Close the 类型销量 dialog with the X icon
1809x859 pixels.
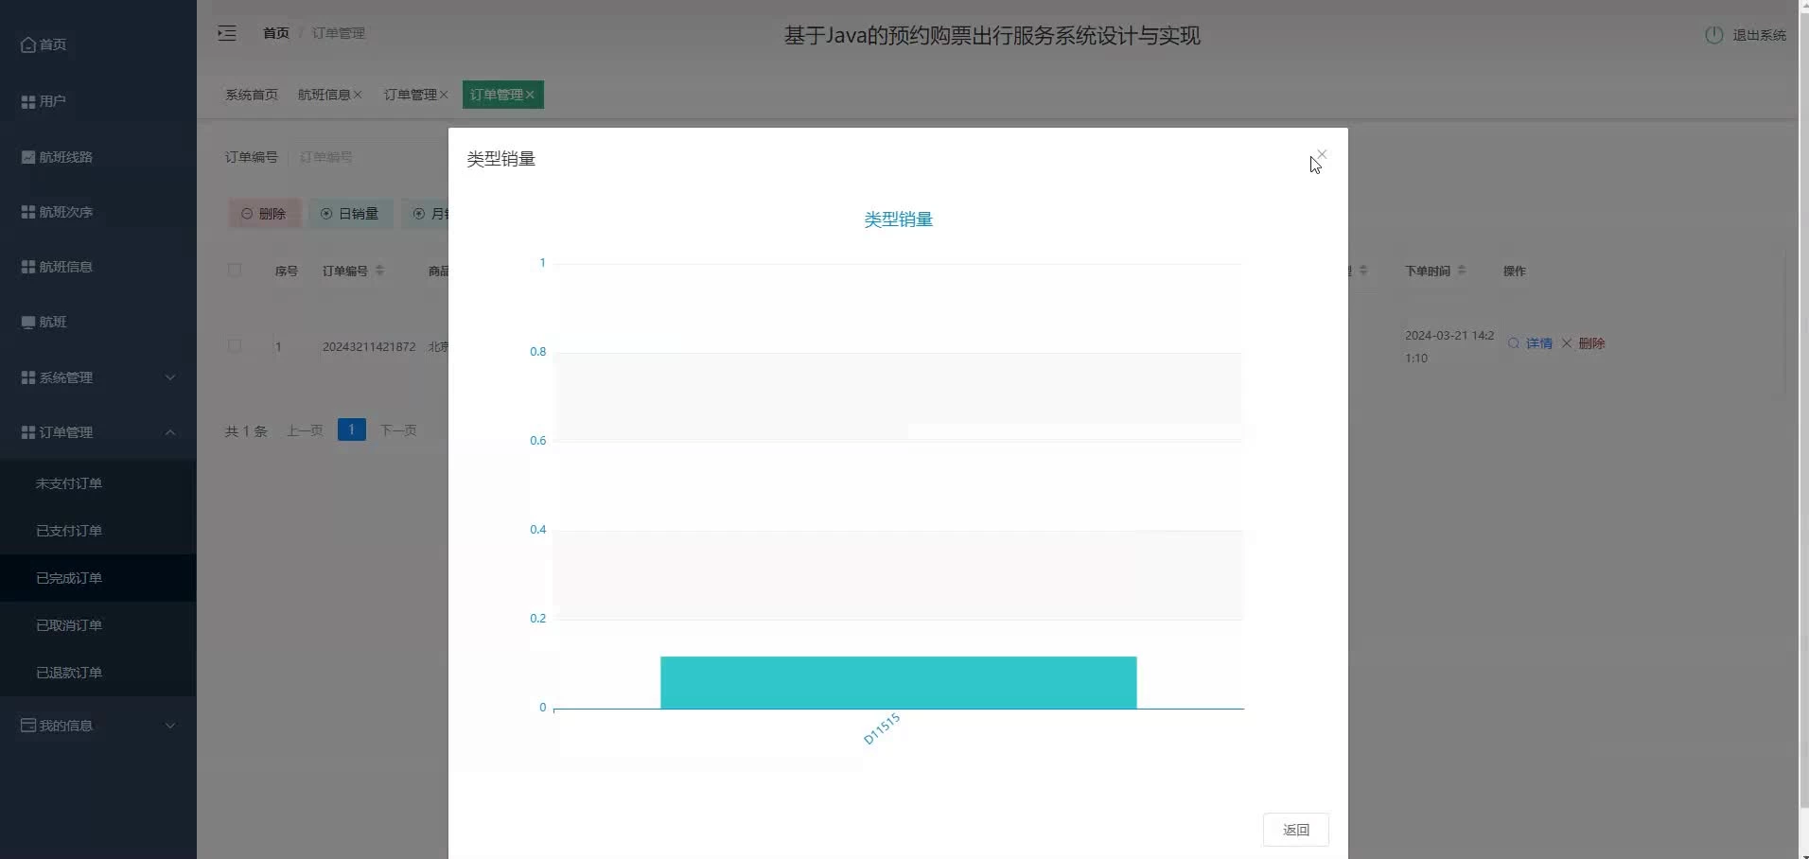(1322, 154)
